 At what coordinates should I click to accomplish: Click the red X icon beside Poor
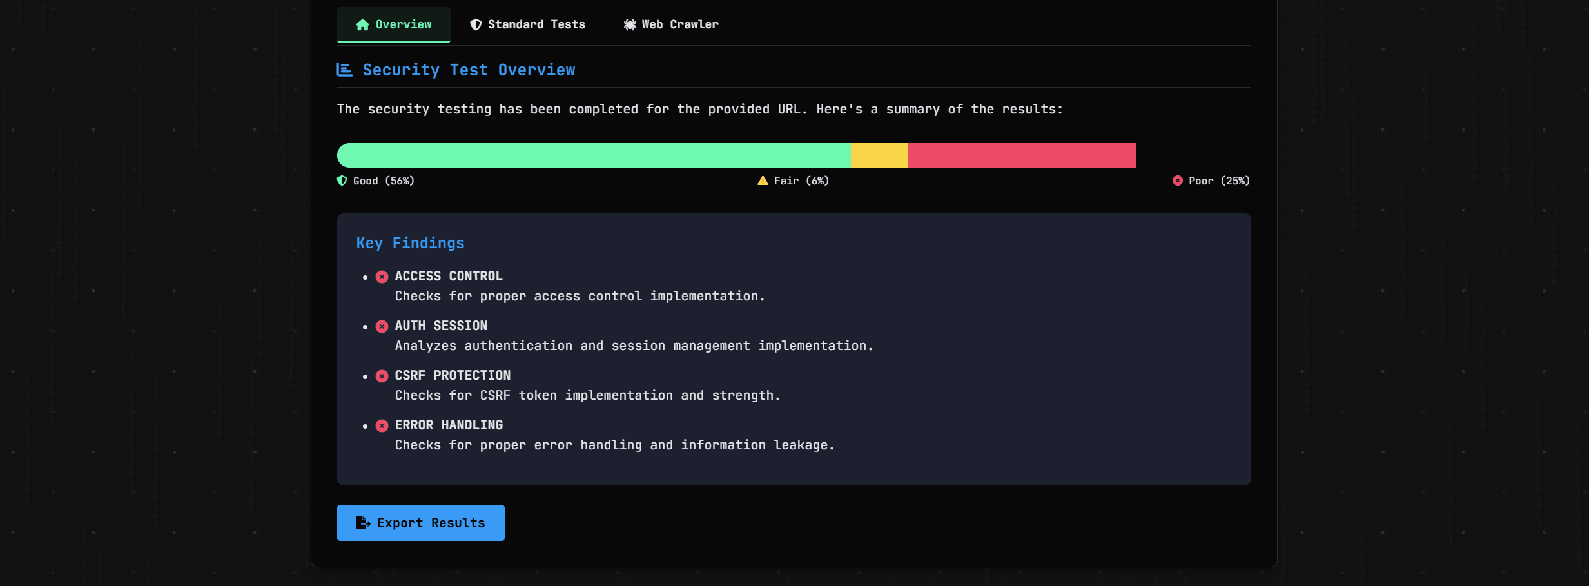tap(1177, 181)
